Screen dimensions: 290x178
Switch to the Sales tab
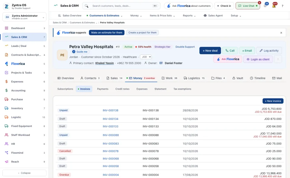[114, 78]
